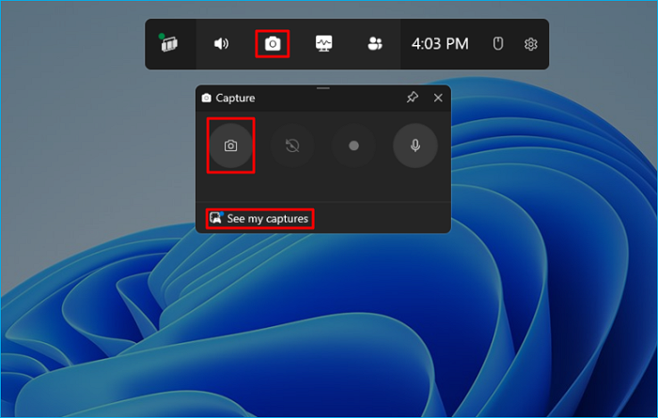Click the gallery icon beside See my captures
Image resolution: width=658 pixels, height=418 pixels.
216,219
